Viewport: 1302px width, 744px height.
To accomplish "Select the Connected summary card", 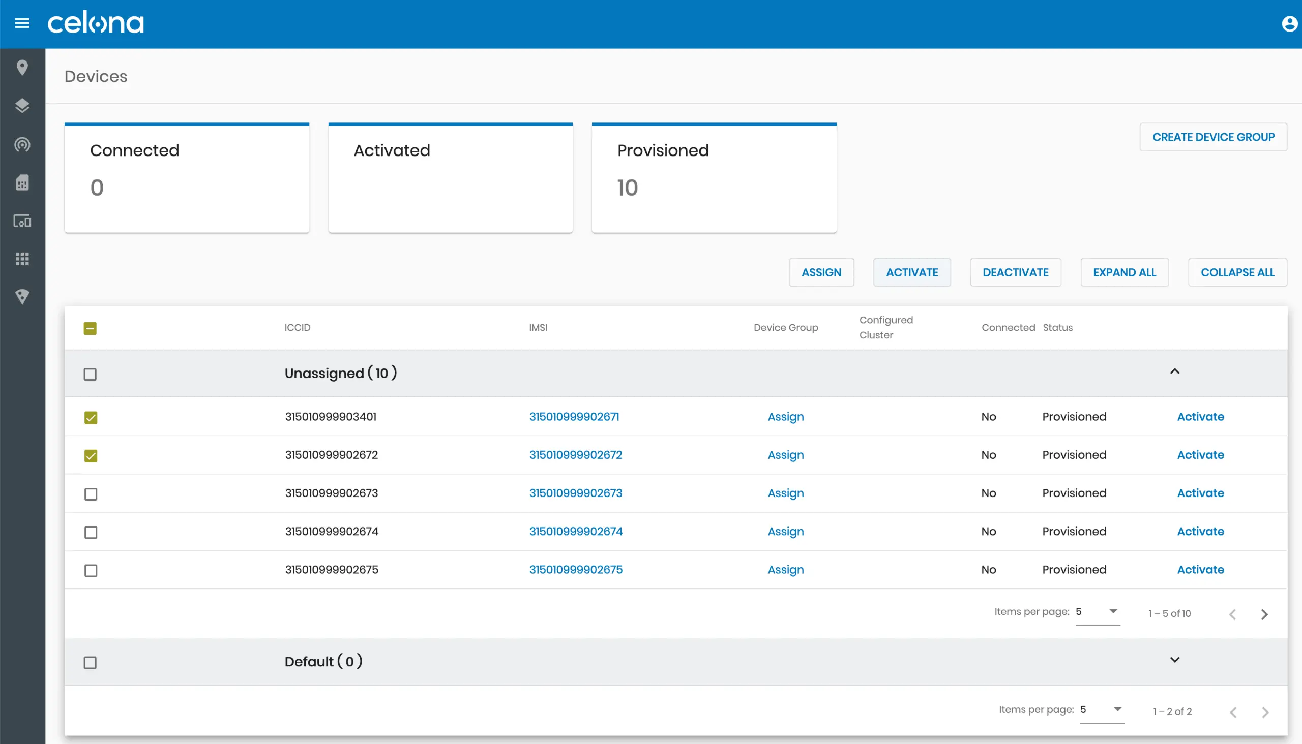I will click(187, 178).
